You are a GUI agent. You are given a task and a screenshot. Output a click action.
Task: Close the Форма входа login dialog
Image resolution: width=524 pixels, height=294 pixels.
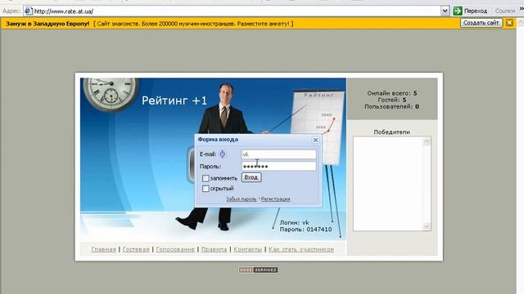315,140
